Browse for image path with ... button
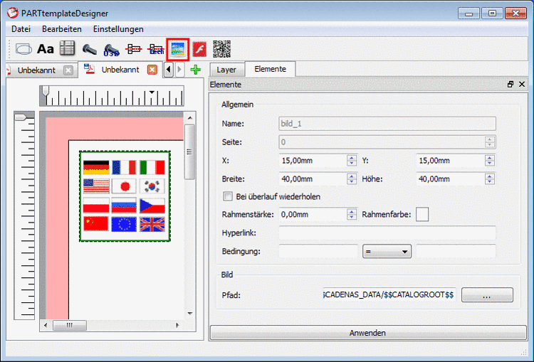 click(x=487, y=295)
